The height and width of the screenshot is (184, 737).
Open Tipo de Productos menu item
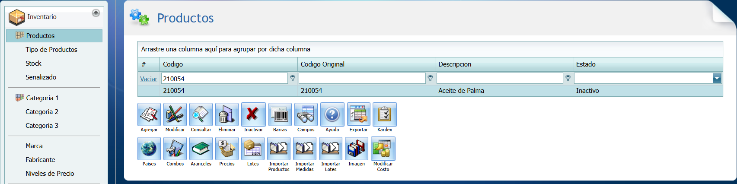51,50
